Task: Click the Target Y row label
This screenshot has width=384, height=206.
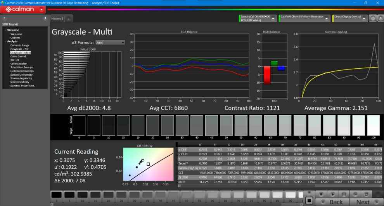Action: tap(183, 163)
